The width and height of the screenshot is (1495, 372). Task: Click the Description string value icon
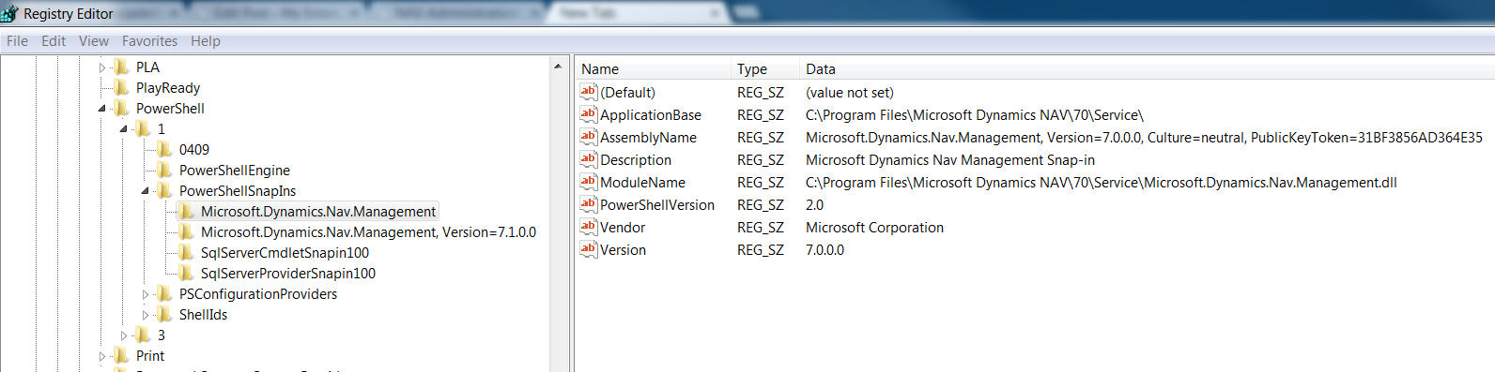[589, 159]
